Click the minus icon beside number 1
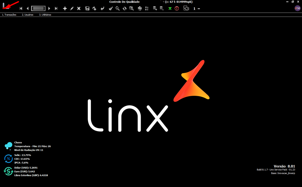 coord(199,9)
